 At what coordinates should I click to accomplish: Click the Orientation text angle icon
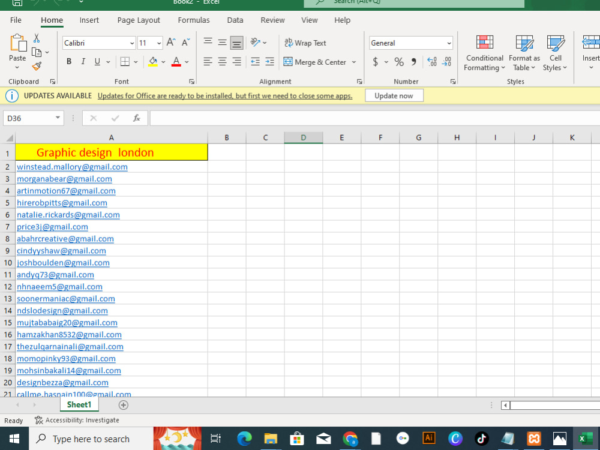(x=255, y=42)
